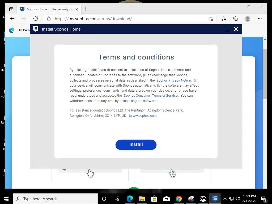Open network status tray icon
272x204 pixels.
(x=231, y=199)
